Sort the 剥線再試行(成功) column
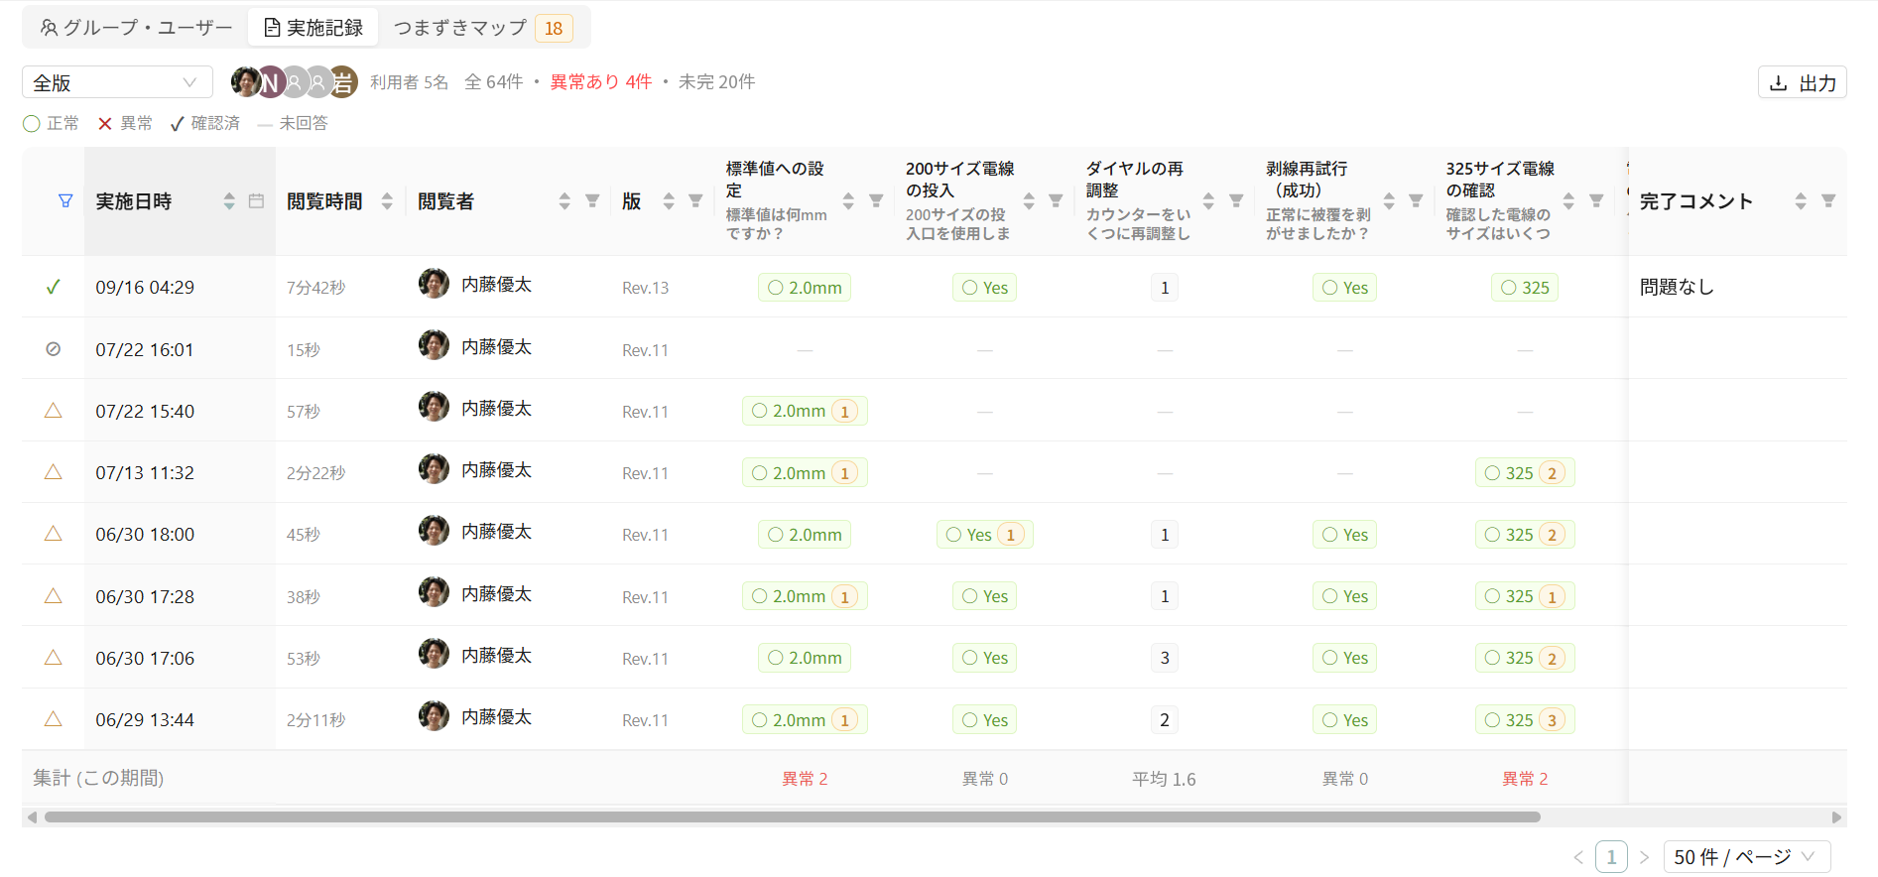Screen dimensions: 1878x877 click(1389, 201)
